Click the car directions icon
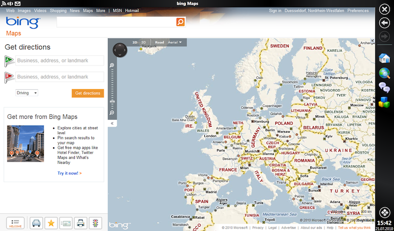The image size is (394, 231). point(36,223)
